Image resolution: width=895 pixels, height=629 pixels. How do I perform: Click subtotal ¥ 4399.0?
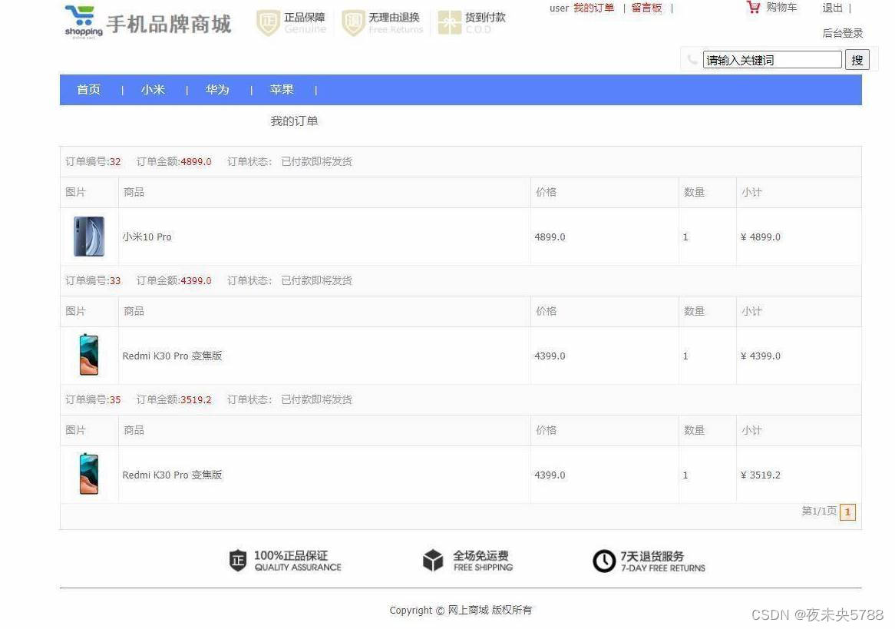tap(761, 356)
